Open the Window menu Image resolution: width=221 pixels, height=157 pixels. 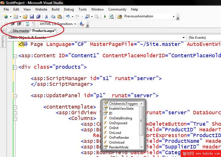coord(97,9)
